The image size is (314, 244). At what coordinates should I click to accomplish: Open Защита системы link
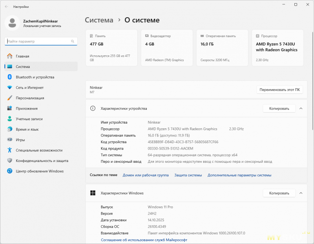click(188, 175)
